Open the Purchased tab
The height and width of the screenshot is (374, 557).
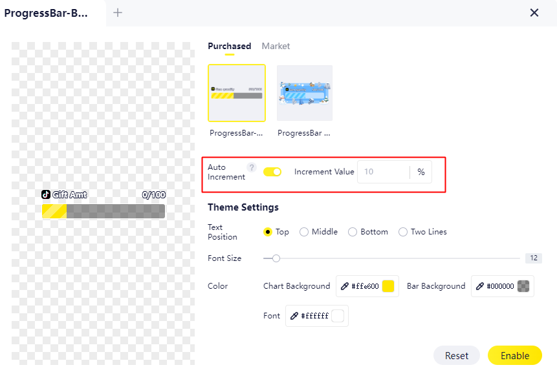click(229, 47)
